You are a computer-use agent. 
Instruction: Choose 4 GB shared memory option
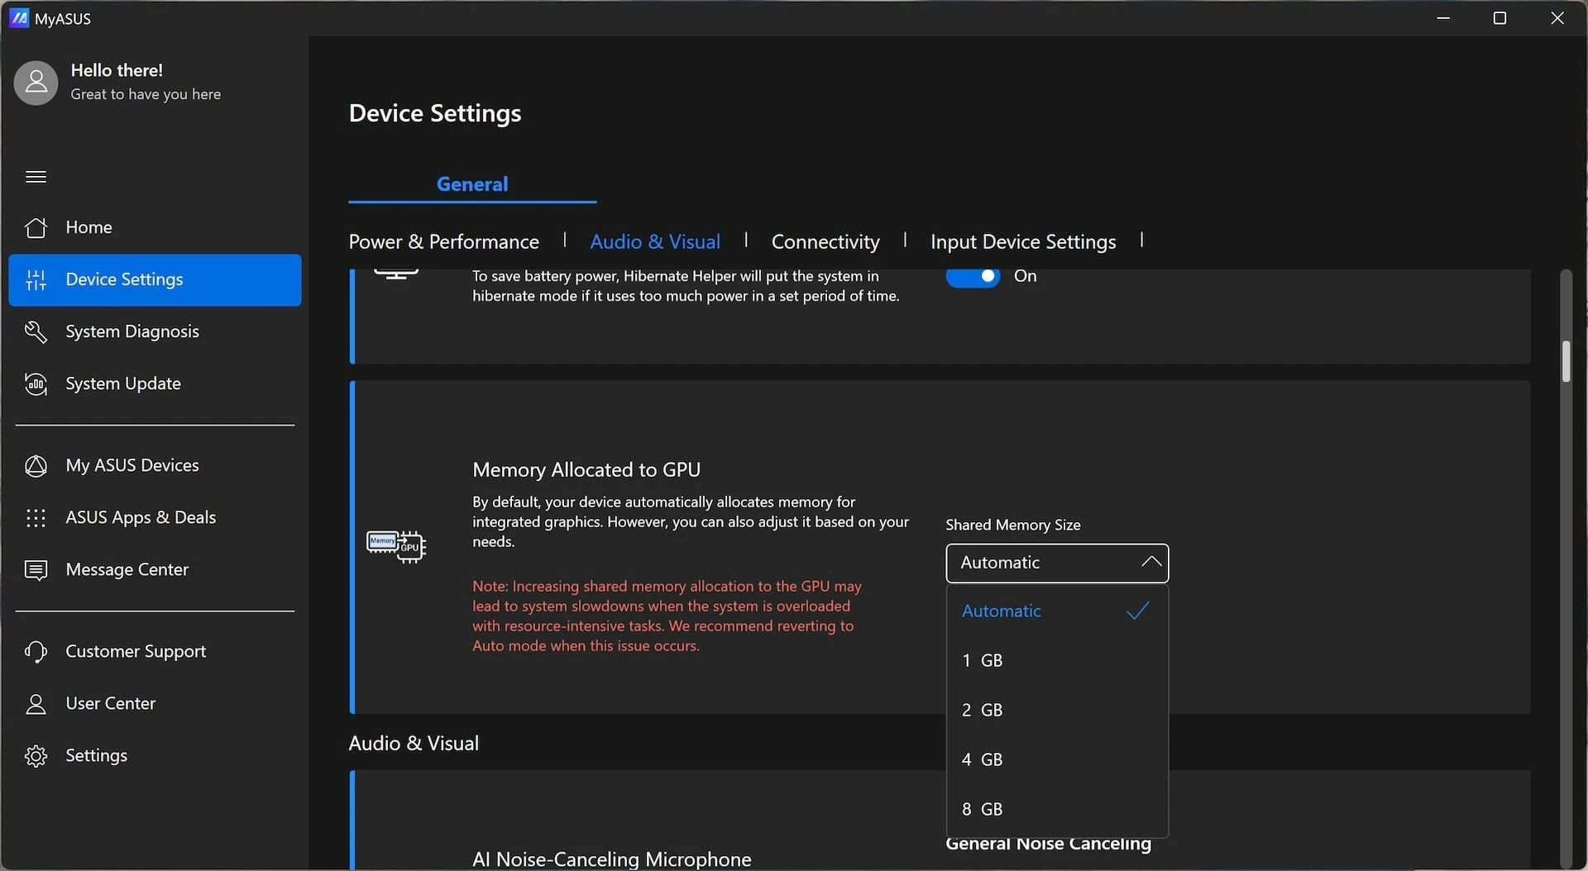tap(1057, 759)
